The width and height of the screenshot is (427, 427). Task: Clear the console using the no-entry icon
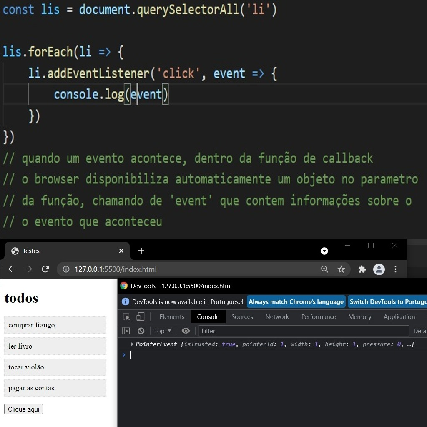coord(141,331)
